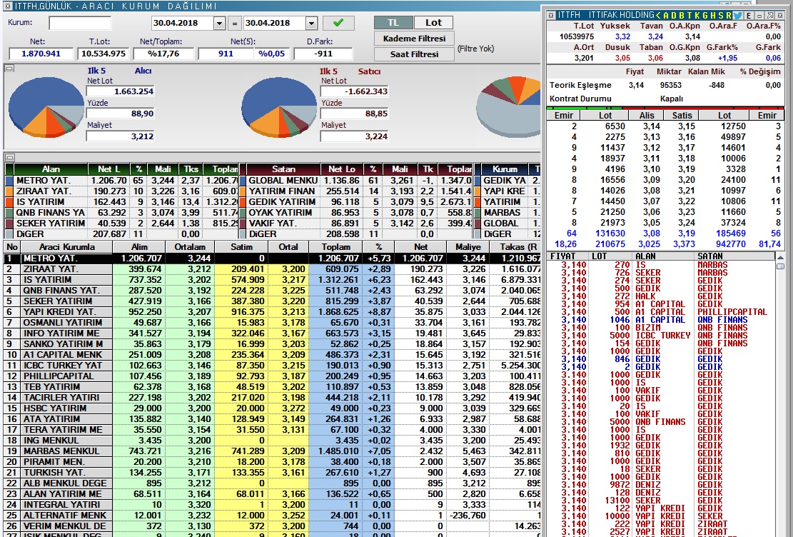Click the yellow K letter icon
Viewport: 793px width, 537px height.
[697, 15]
